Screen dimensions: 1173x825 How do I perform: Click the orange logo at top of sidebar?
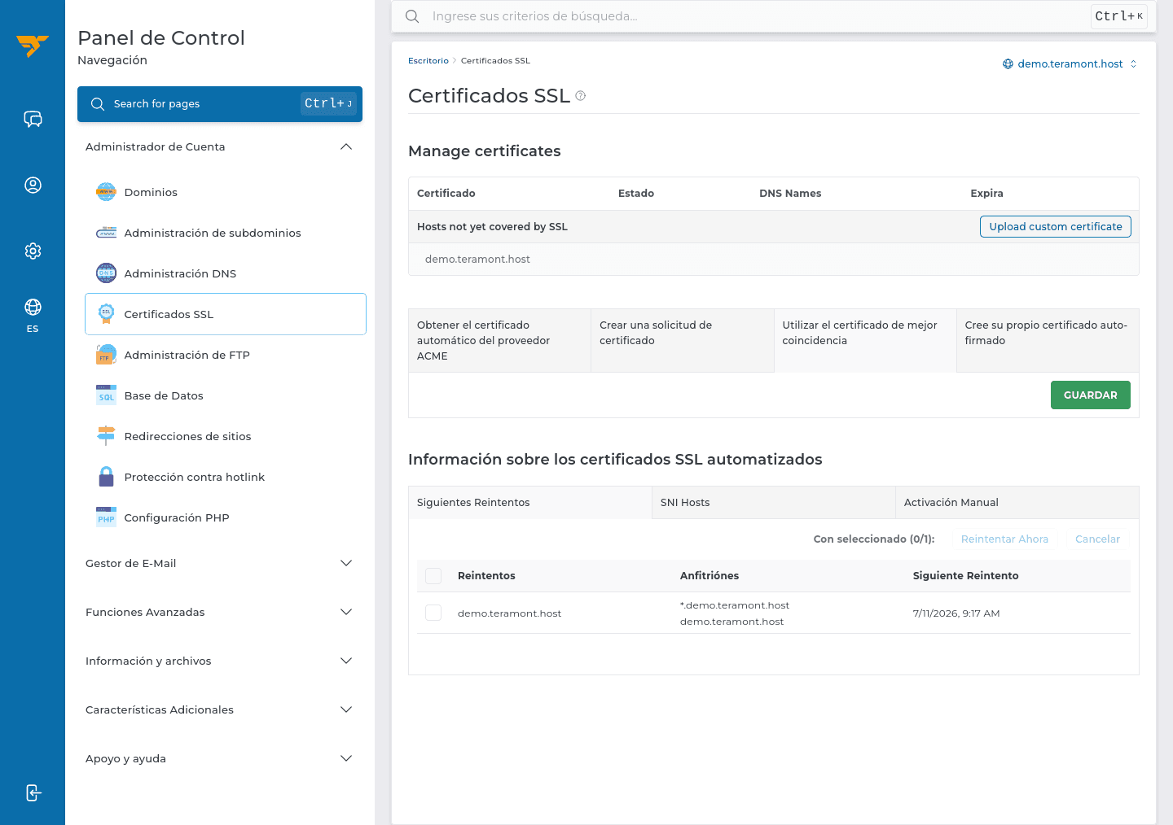pos(33,46)
